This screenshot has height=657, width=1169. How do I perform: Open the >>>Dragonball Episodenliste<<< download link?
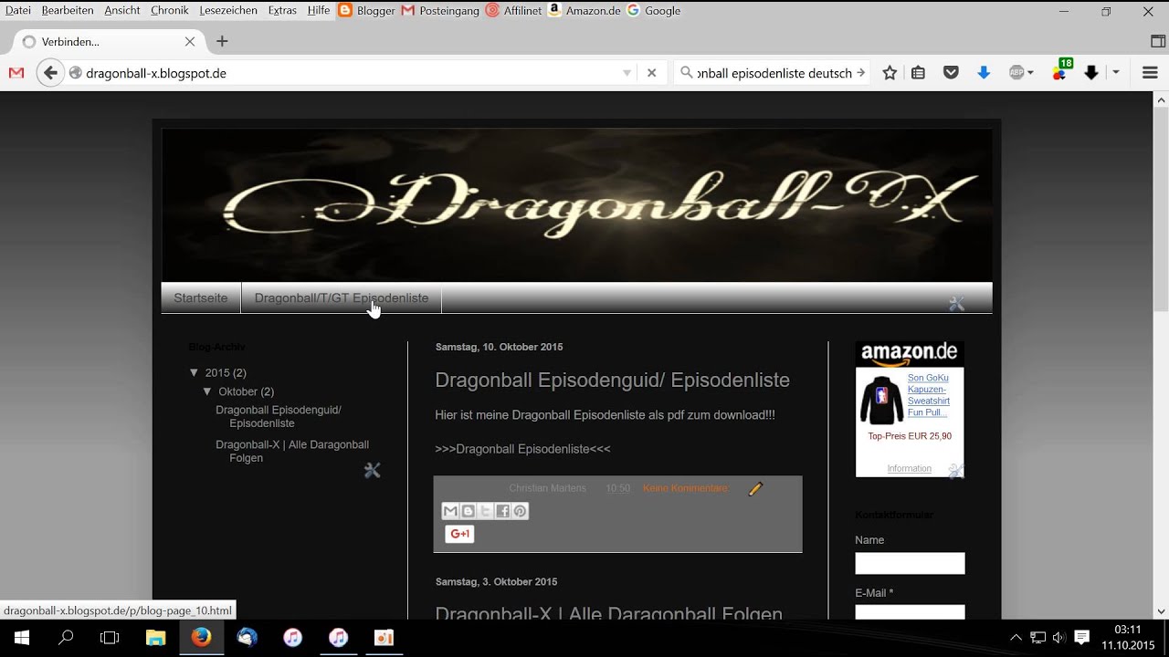(x=522, y=449)
